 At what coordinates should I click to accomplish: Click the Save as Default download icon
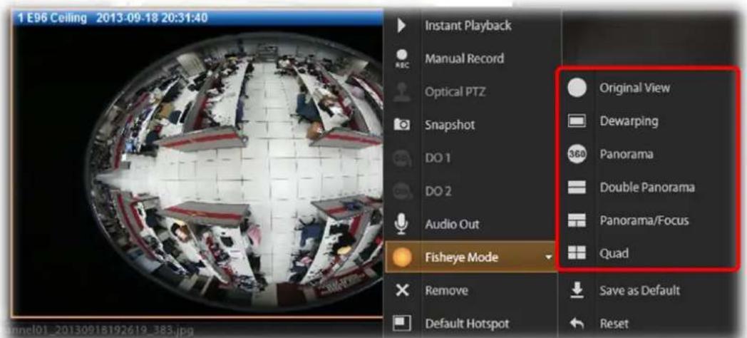point(577,290)
